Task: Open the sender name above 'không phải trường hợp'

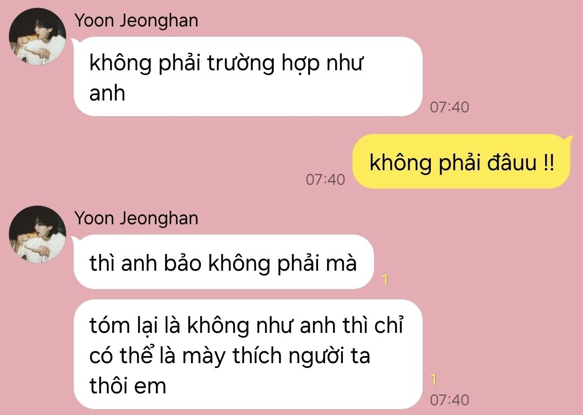Action: click(x=136, y=20)
